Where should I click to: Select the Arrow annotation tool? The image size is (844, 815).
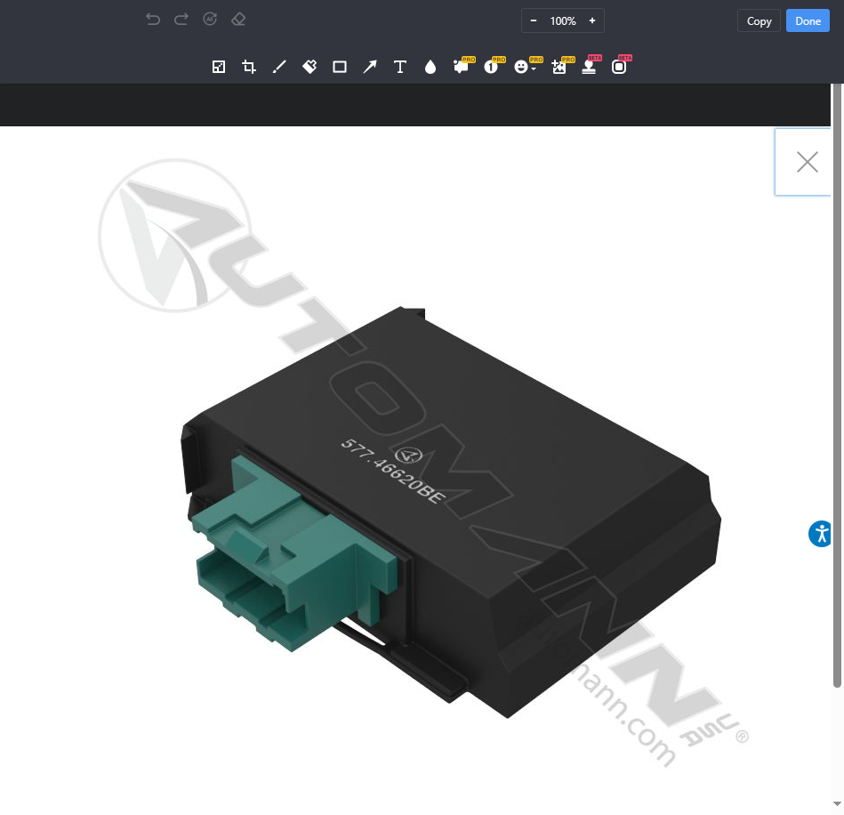370,67
